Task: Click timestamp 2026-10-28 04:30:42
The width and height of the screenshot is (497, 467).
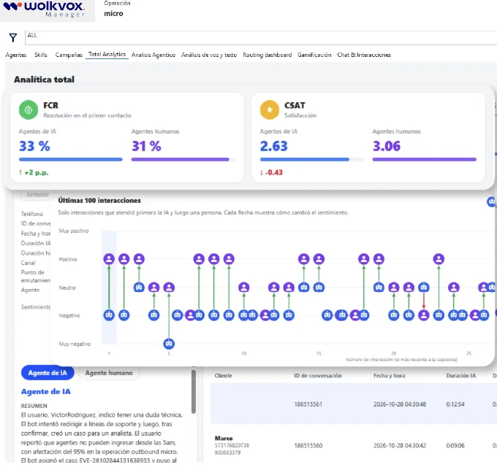Action: click(x=400, y=446)
